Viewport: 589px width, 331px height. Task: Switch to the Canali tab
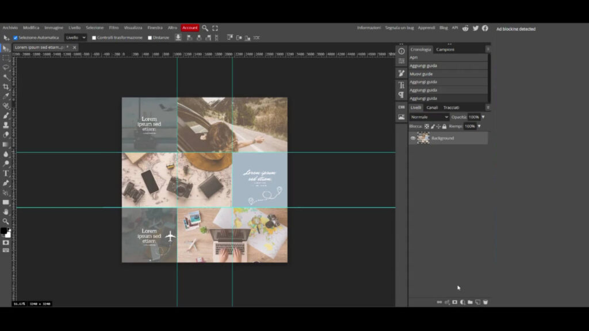(x=432, y=107)
